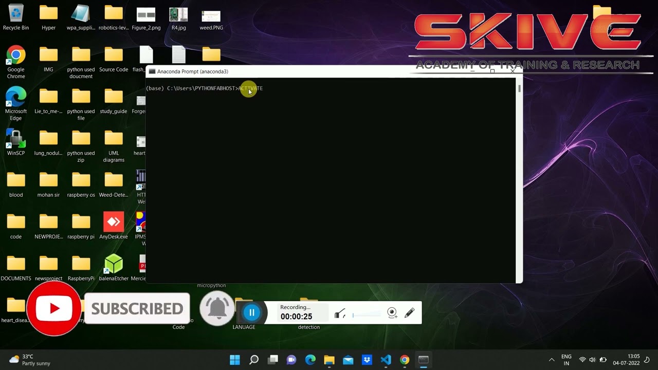The width and height of the screenshot is (658, 370).
Task: Select the Google Chrome desktop shortcut
Action: (16, 62)
